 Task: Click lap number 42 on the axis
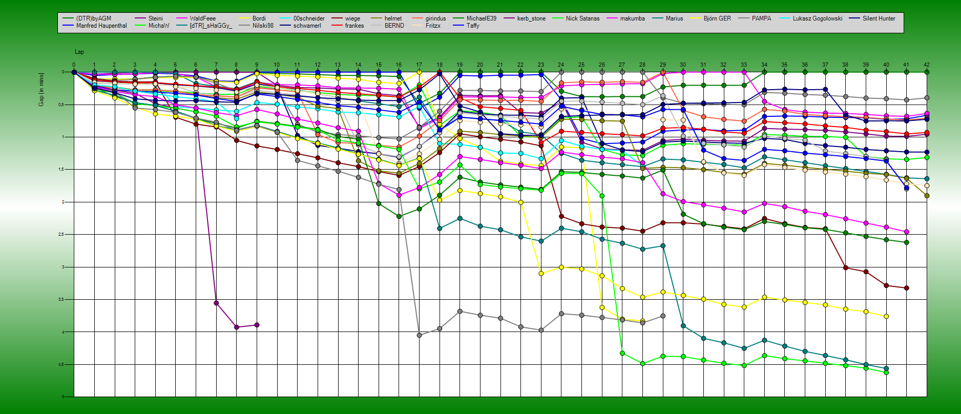pos(927,65)
